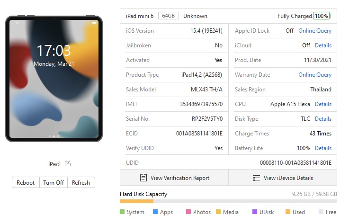Screen dimensions: 340x224
Task: Click the Jailbroken No value
Action: coord(219,45)
